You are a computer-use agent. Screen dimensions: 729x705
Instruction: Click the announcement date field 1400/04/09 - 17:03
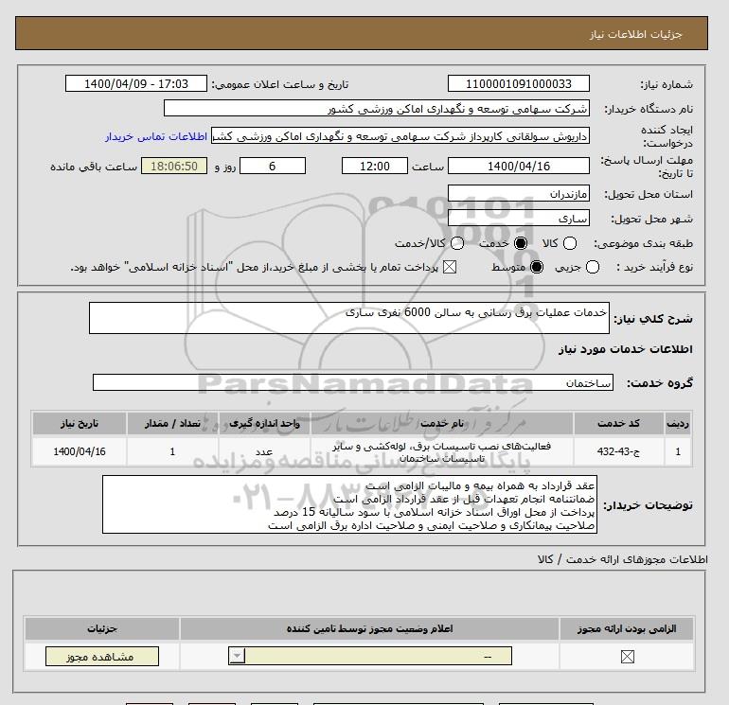(135, 83)
